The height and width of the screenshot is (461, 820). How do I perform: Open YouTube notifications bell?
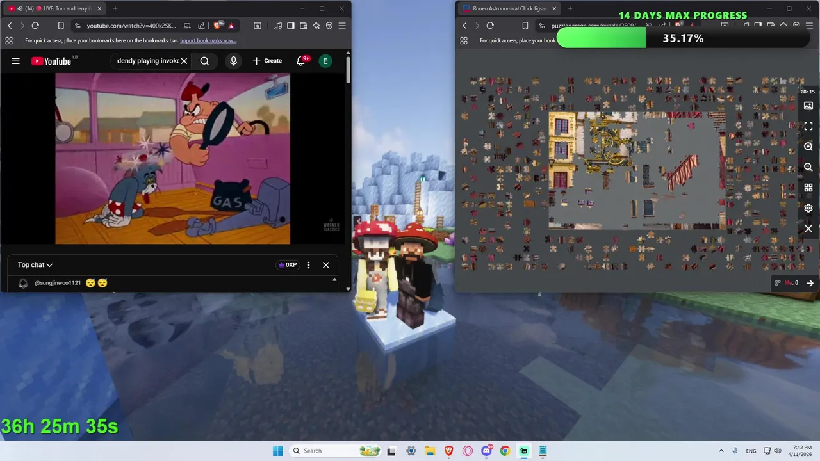coord(300,61)
